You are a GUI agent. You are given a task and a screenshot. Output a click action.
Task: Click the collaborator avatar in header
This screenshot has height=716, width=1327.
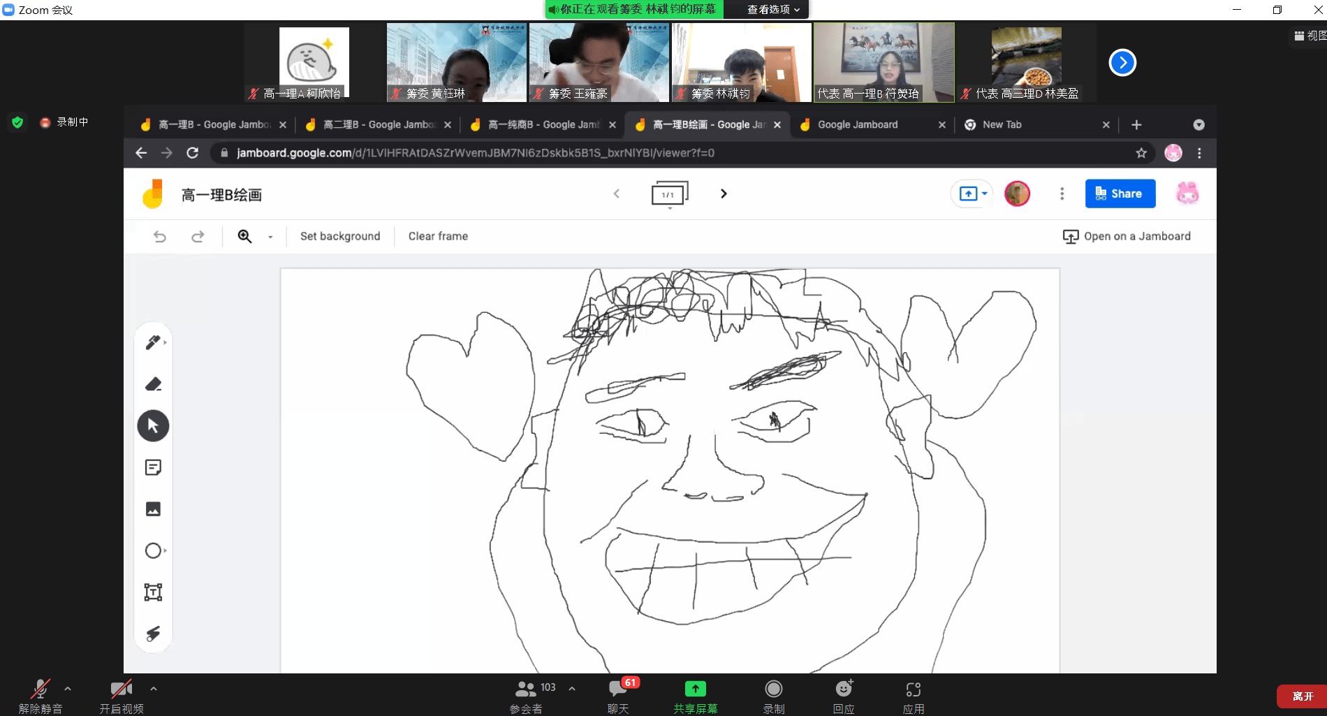1017,193
